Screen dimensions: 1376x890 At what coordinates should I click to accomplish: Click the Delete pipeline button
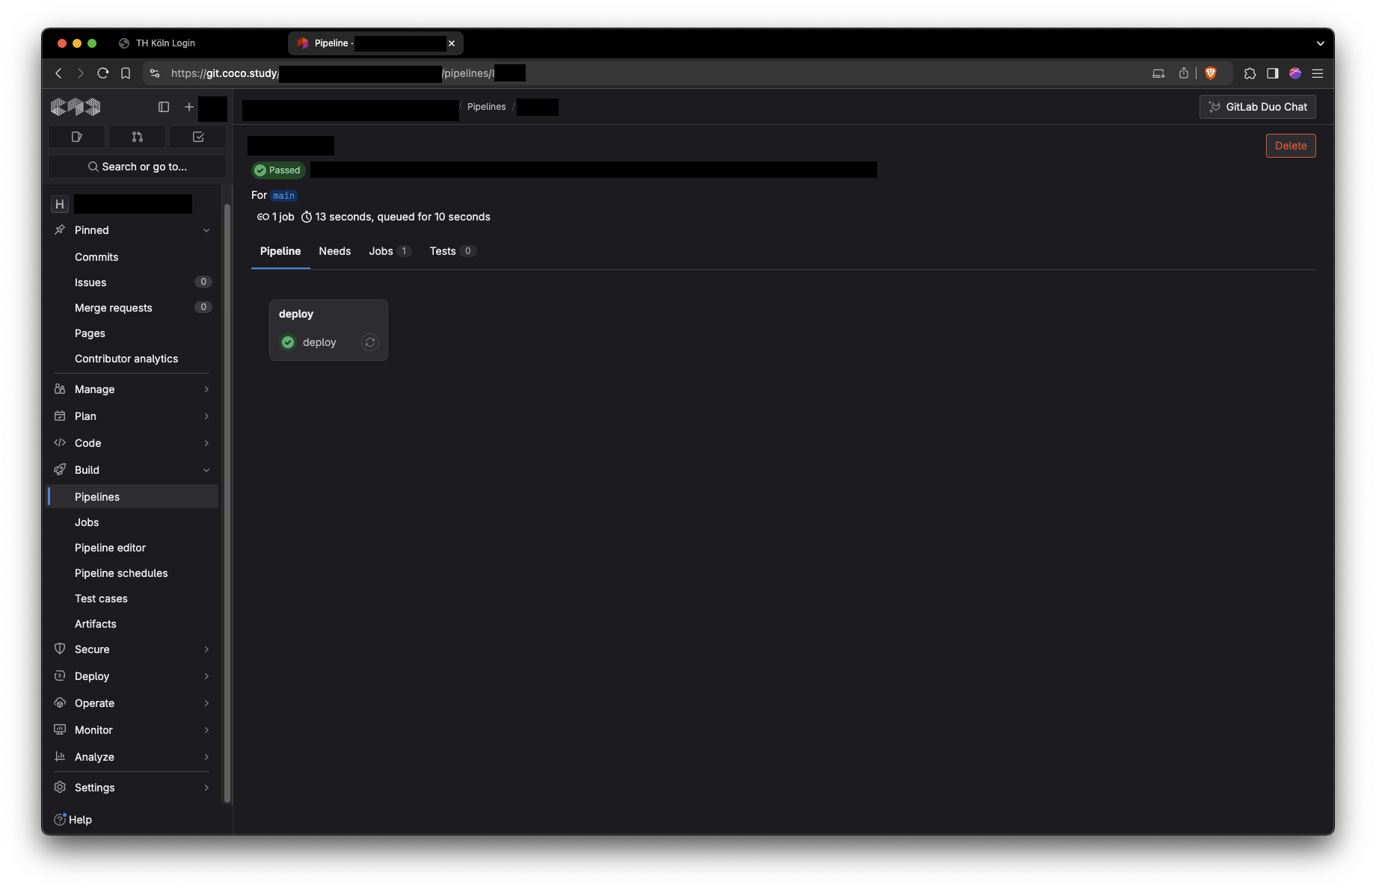pyautogui.click(x=1291, y=146)
